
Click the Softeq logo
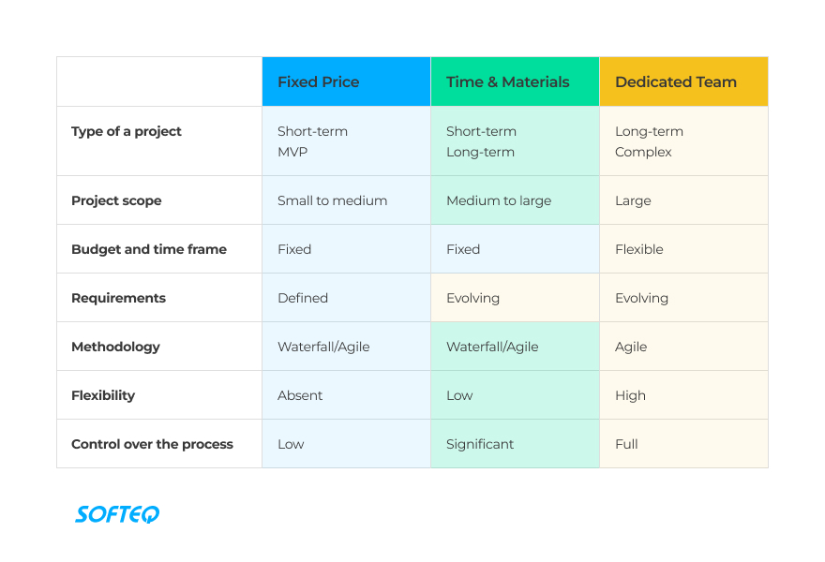coord(117,514)
